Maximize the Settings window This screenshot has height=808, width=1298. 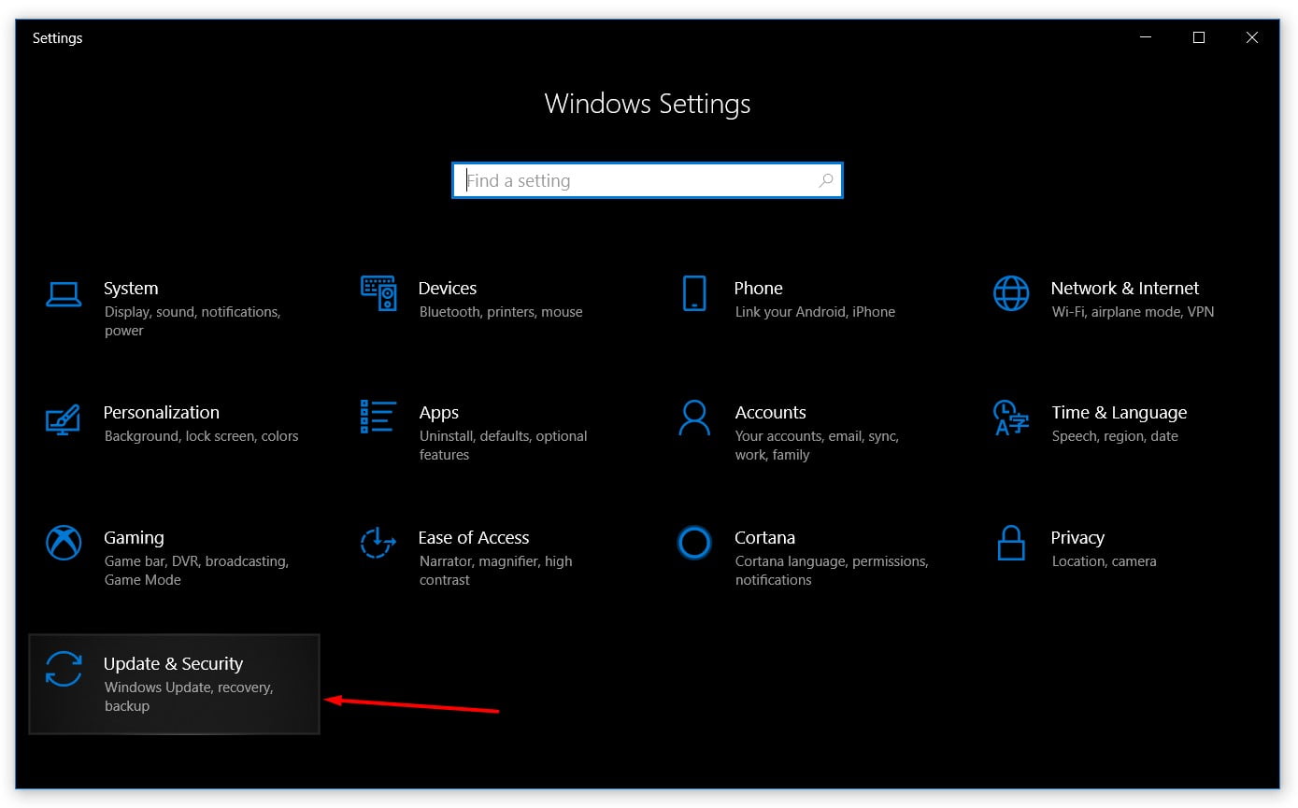pos(1199,37)
